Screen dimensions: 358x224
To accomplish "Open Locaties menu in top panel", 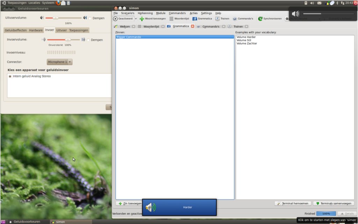I will pyautogui.click(x=34, y=3).
